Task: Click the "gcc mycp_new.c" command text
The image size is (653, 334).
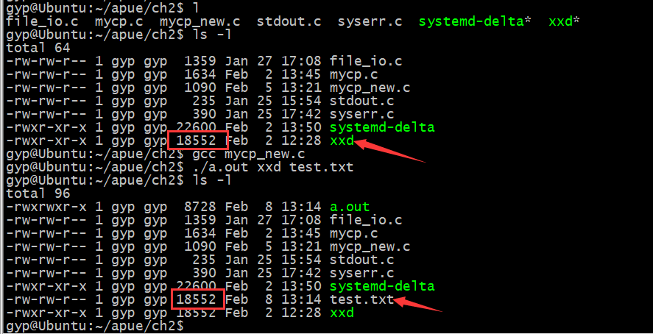Action: [x=249, y=154]
